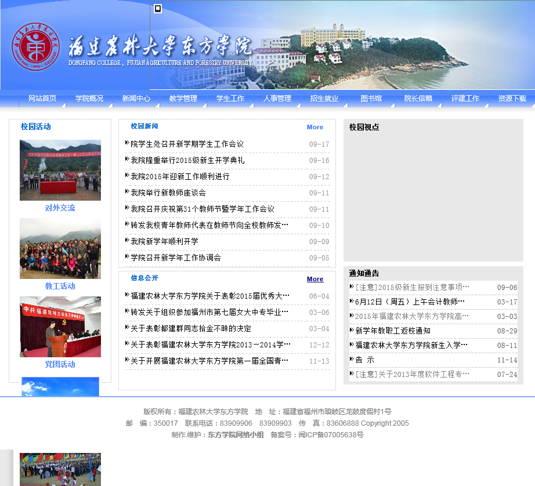Screen dimensions: 535x486
Task: Open news 我院隆重举行2015级新生开学典礼
Action: (187, 160)
